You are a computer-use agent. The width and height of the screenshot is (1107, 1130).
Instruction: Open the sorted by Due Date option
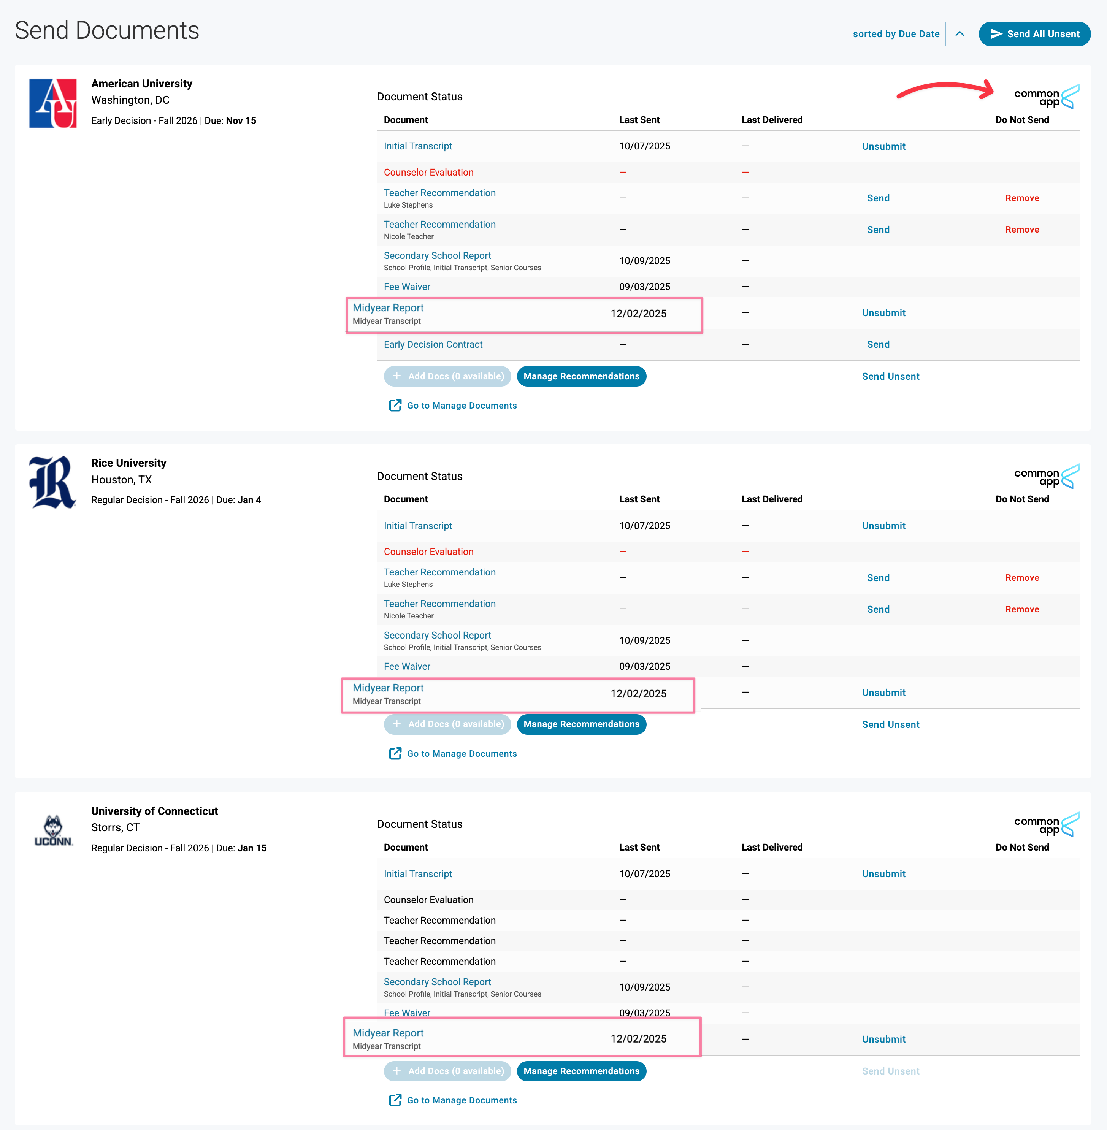[895, 34]
